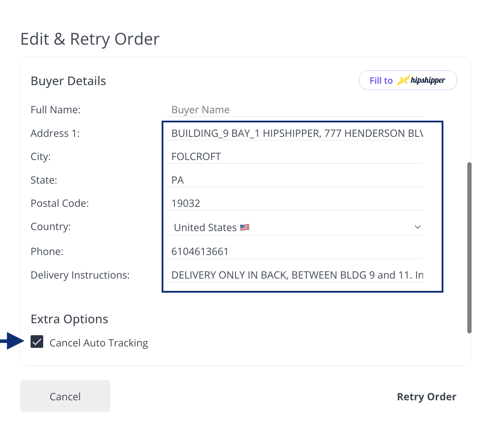Click the Edit & Retry Order heading
Viewport: 494px width, 446px height.
coord(90,39)
